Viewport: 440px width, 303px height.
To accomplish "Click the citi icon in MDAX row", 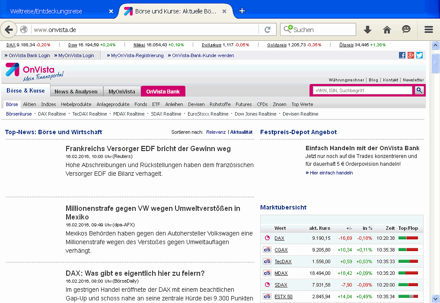I will pos(267,273).
